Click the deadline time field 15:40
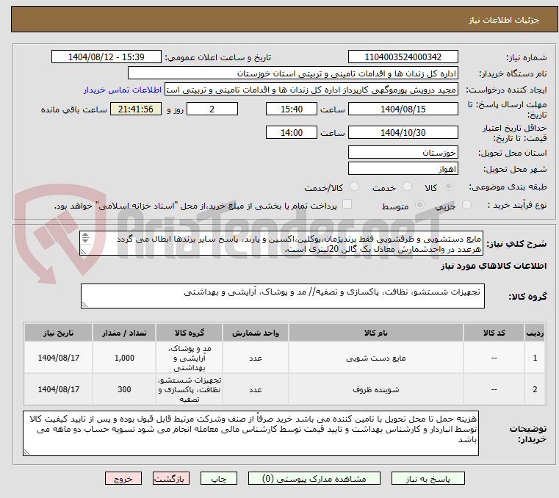 tap(292, 109)
